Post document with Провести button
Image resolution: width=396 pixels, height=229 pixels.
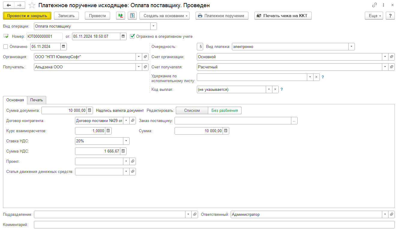coord(97,16)
